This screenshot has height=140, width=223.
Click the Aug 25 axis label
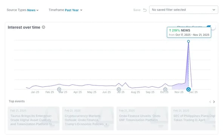pos(135,92)
